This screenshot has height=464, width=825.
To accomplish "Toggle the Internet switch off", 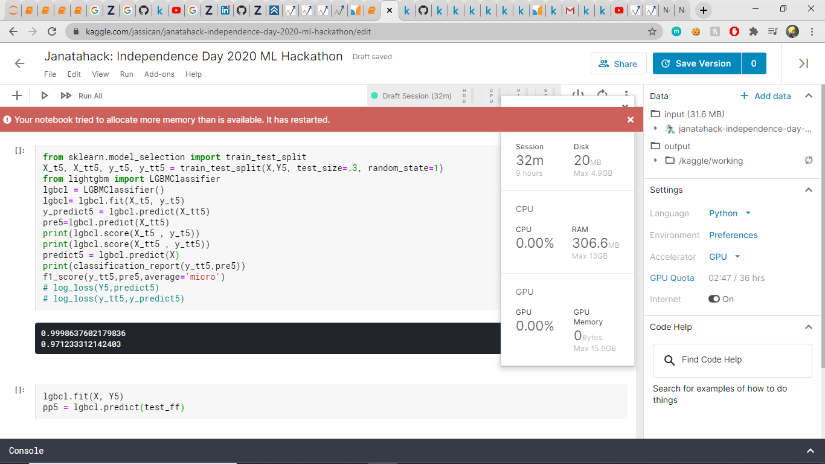I will click(x=714, y=299).
